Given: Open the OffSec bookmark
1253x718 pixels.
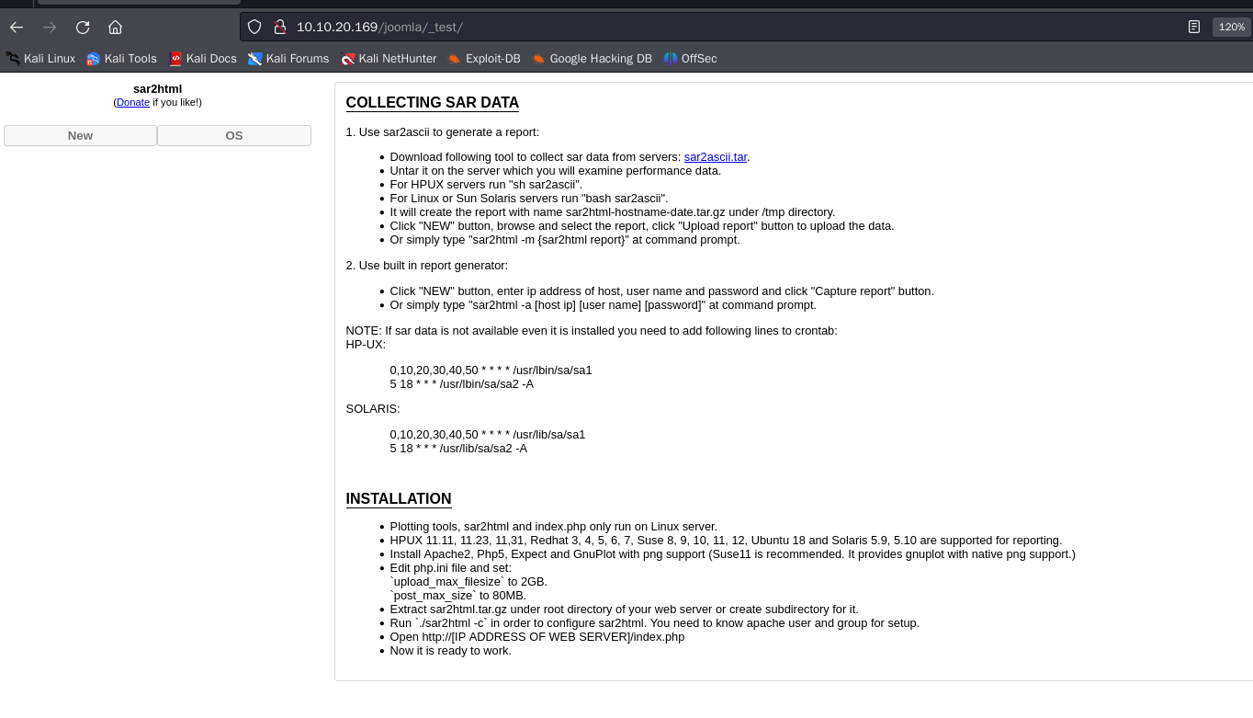Looking at the screenshot, I should (x=690, y=58).
